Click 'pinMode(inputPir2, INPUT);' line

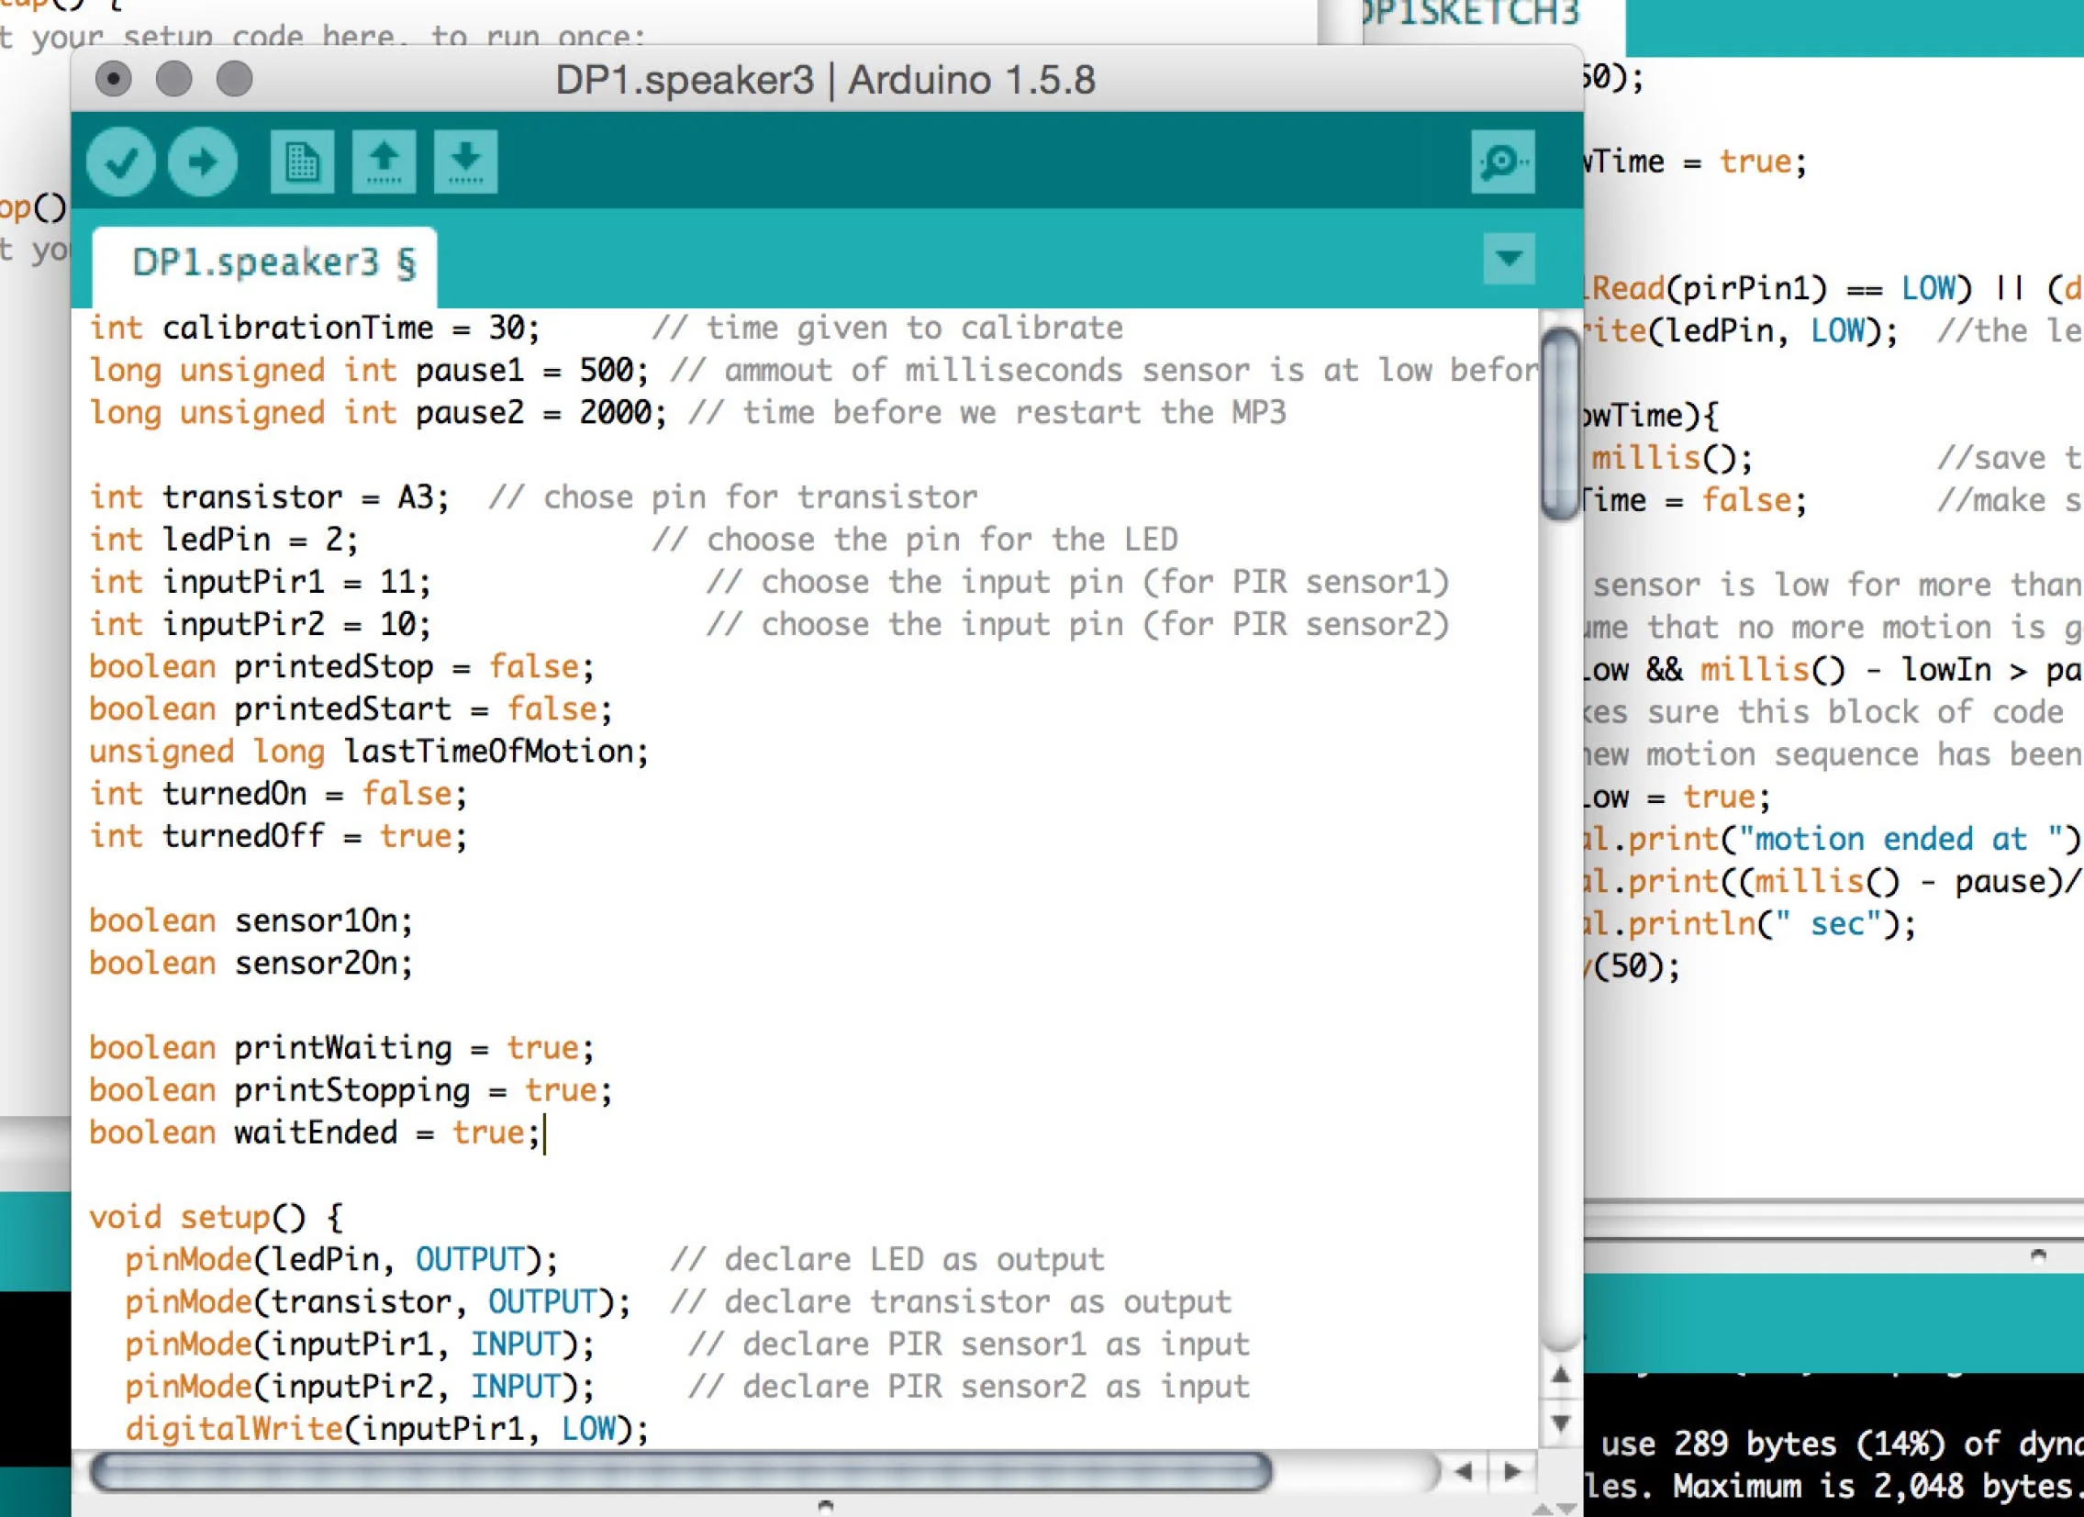(361, 1386)
